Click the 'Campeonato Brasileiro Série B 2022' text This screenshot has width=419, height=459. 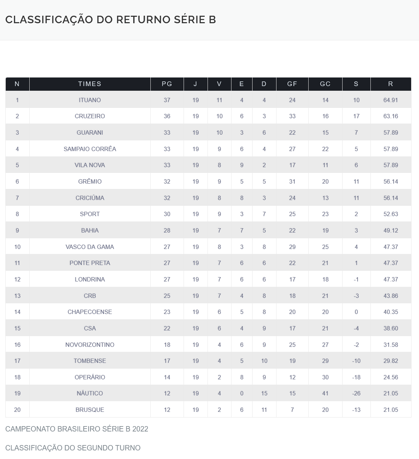(77, 429)
